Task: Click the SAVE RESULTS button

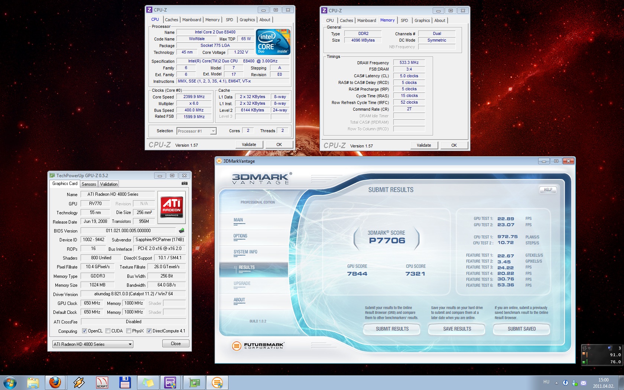Action: coord(457,329)
